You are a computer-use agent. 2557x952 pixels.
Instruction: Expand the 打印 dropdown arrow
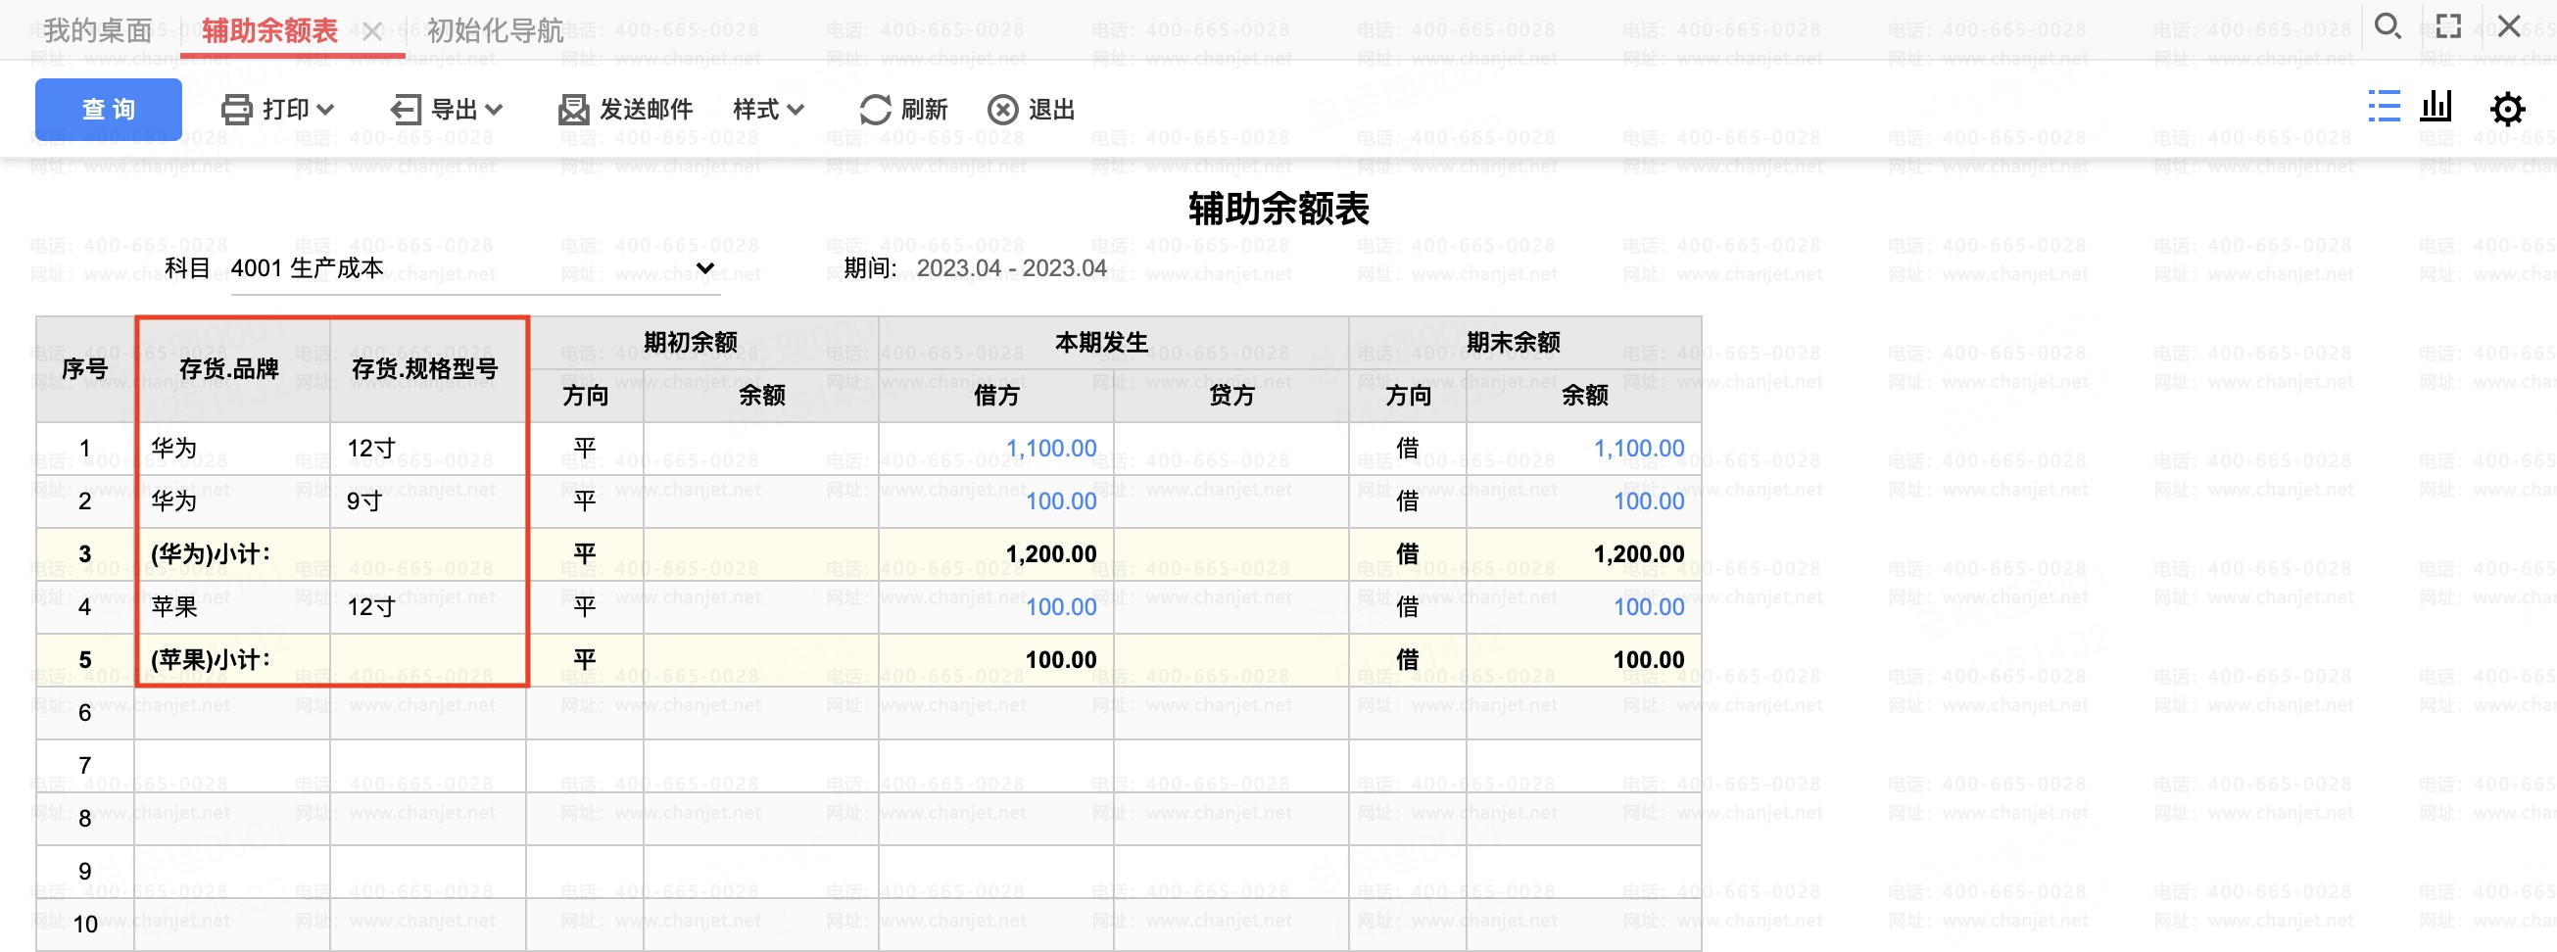click(x=325, y=109)
